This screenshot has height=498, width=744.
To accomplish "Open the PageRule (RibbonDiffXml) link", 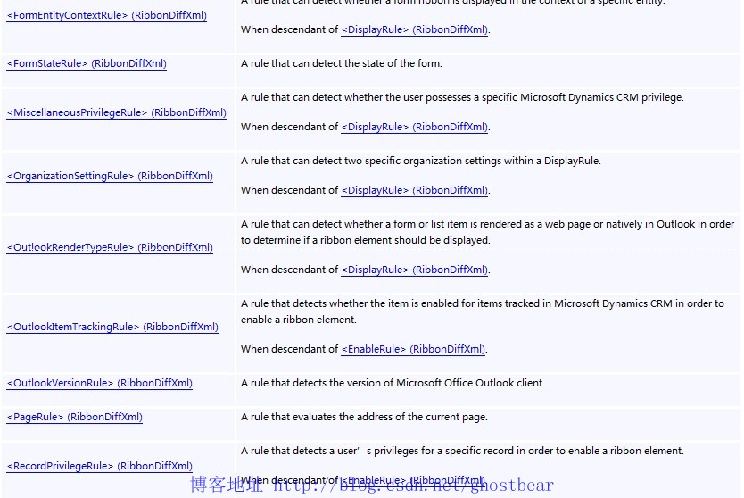I will click(x=75, y=417).
